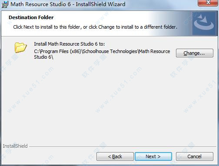Click the empty gray area of the dialog body
The image size is (219, 166).
click(x=109, y=101)
